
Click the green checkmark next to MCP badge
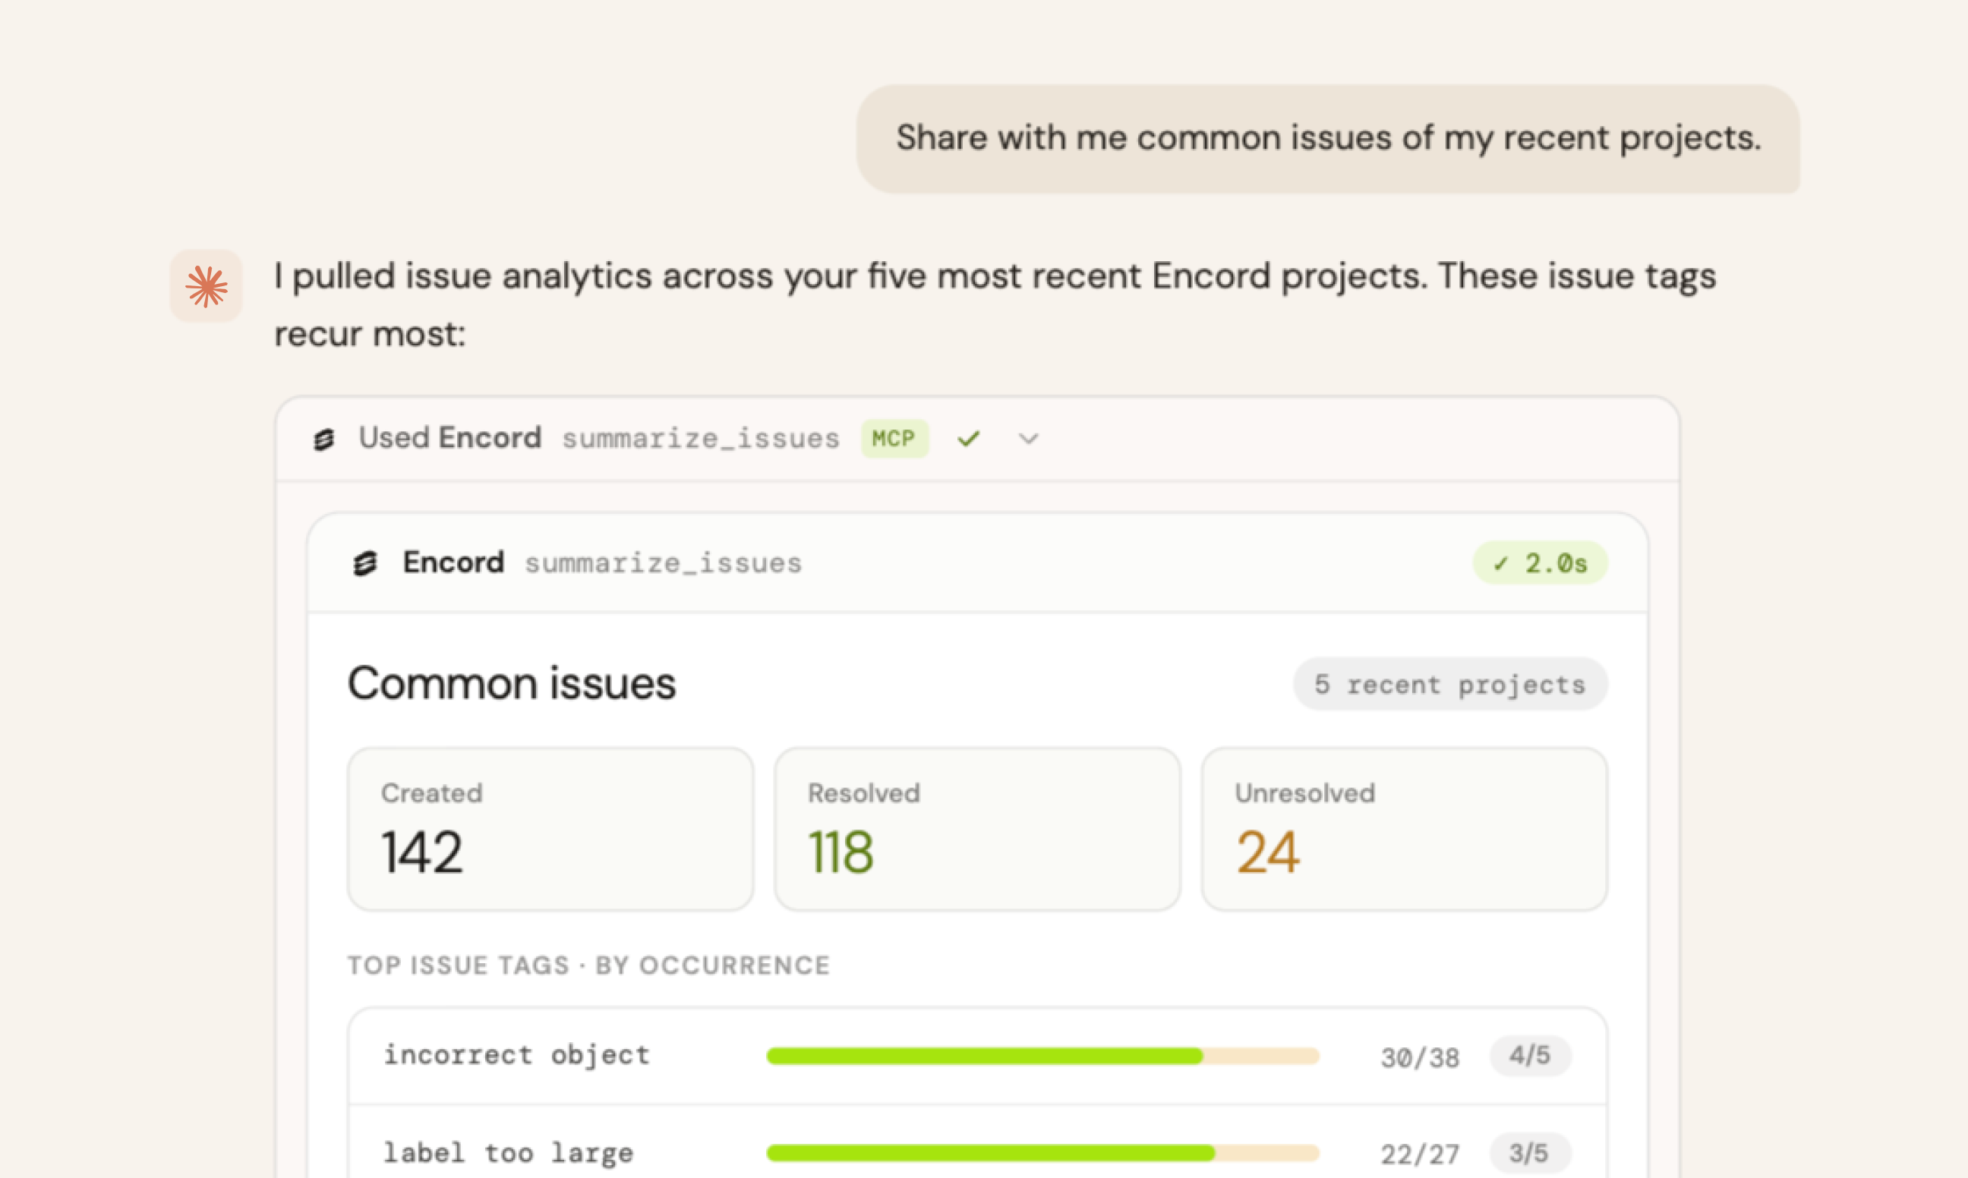(x=969, y=438)
